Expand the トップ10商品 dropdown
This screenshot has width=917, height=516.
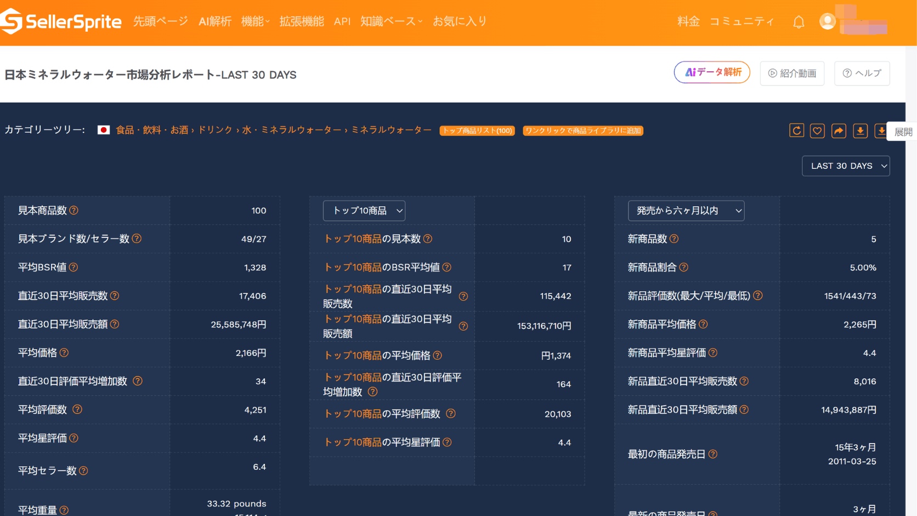(x=364, y=211)
